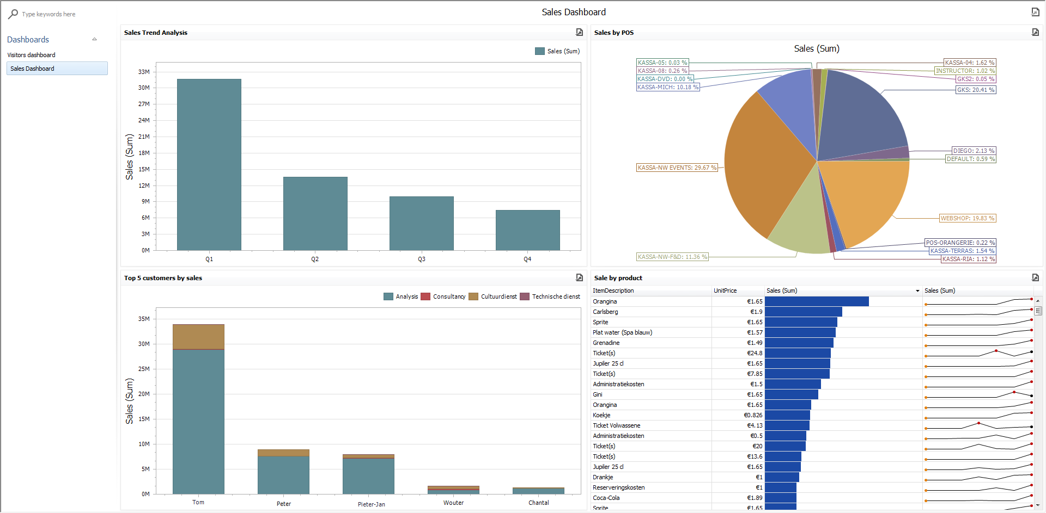The image size is (1046, 513).
Task: Click Technische dienst legend swatch
Action: click(525, 297)
